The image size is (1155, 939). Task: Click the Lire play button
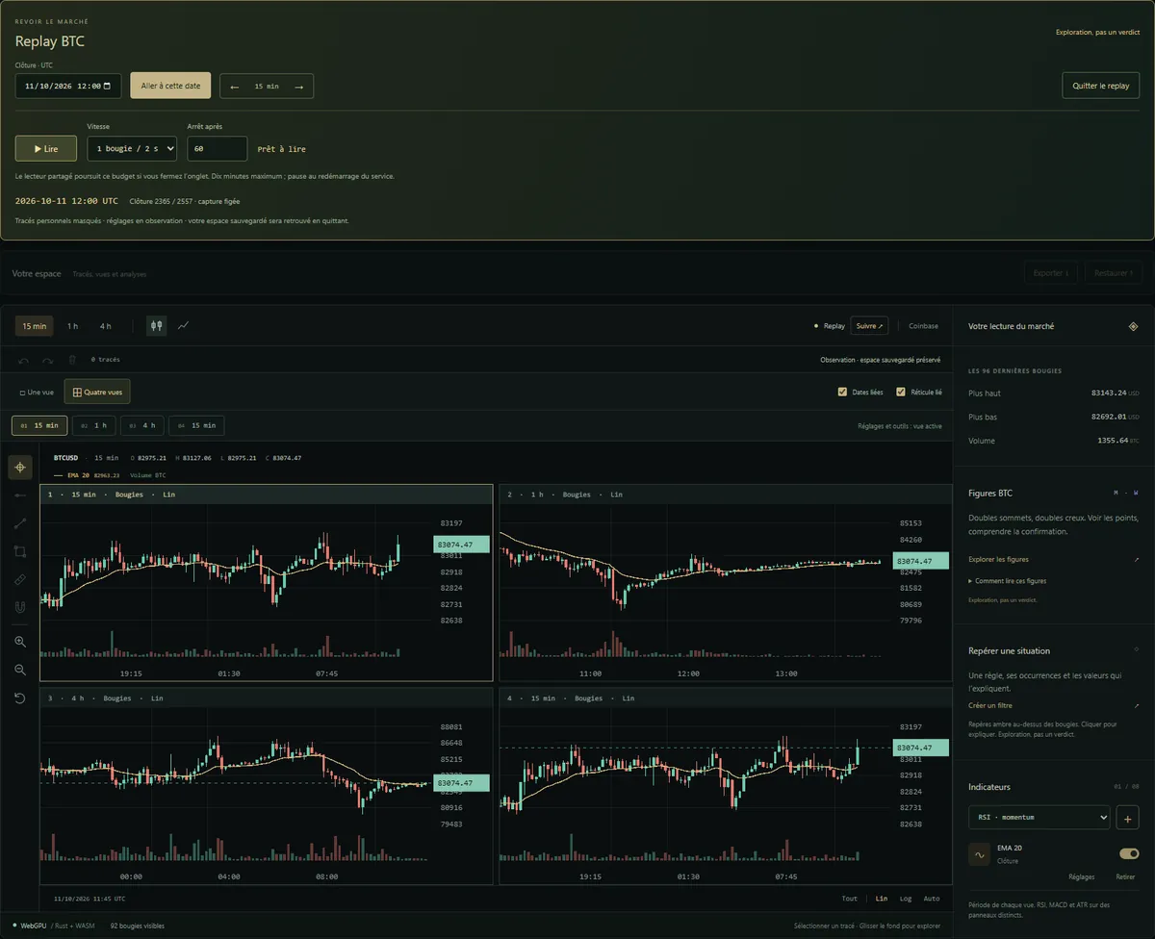pos(46,148)
